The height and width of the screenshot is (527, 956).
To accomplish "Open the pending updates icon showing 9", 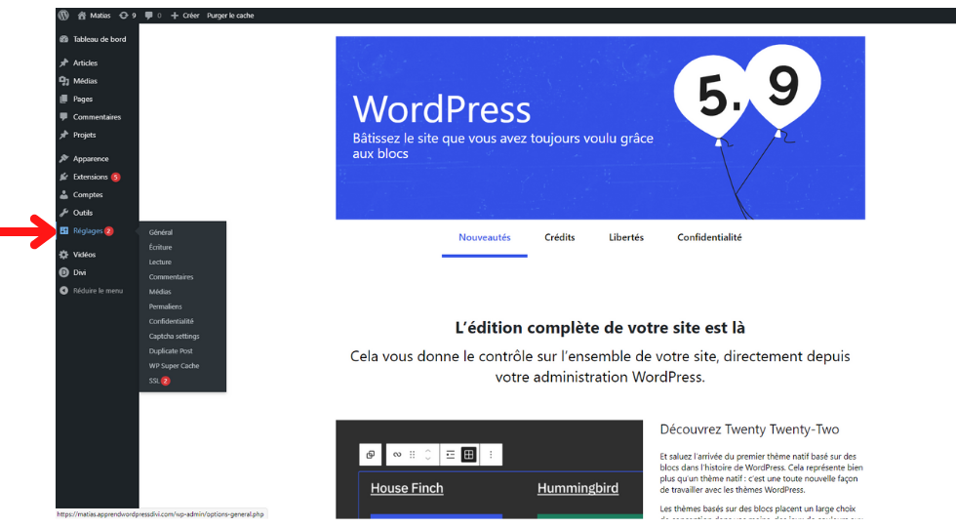I will point(128,16).
